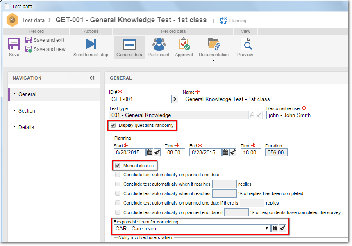The width and height of the screenshot is (352, 246).
Task: Uncheck Display questions randomly checkbox
Action: (113, 125)
